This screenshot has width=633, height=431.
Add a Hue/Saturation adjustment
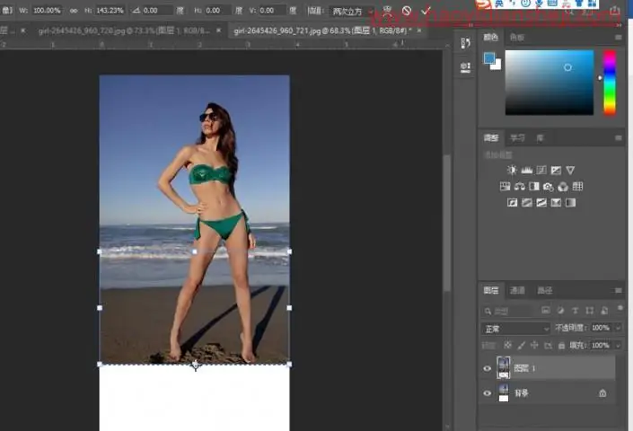(x=505, y=186)
